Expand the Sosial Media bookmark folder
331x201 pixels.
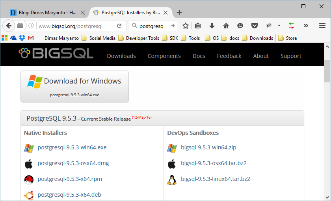point(99,38)
